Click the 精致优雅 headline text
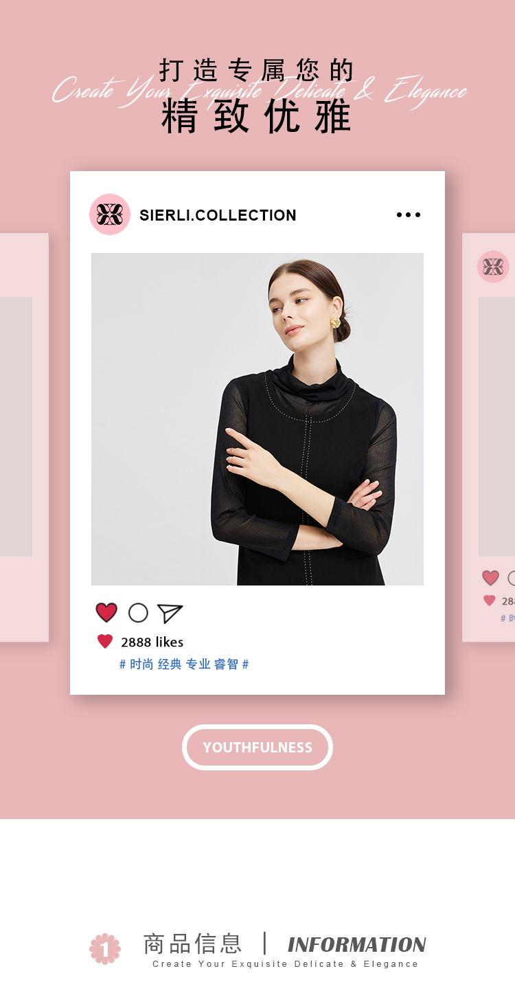 coord(257,118)
